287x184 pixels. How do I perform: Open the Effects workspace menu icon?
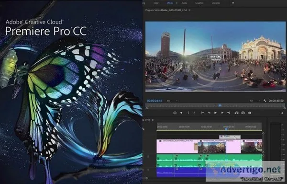[177, 3]
